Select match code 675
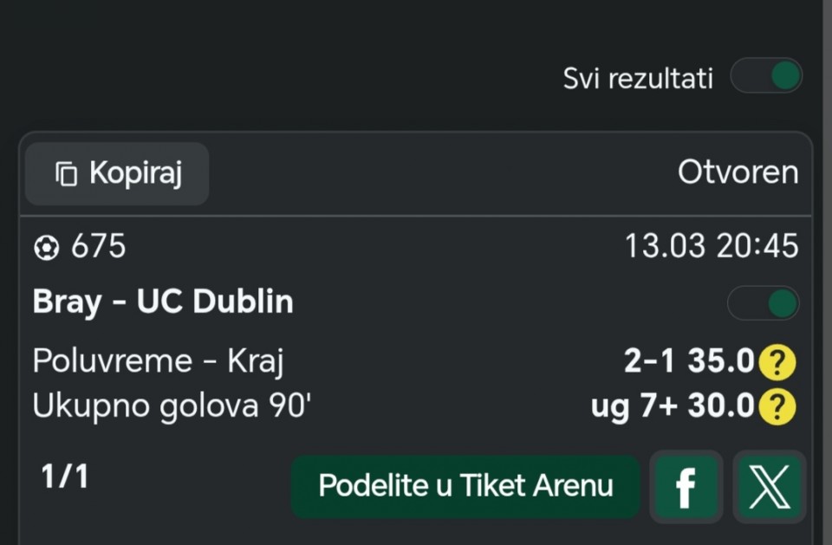The image size is (832, 545). (98, 247)
